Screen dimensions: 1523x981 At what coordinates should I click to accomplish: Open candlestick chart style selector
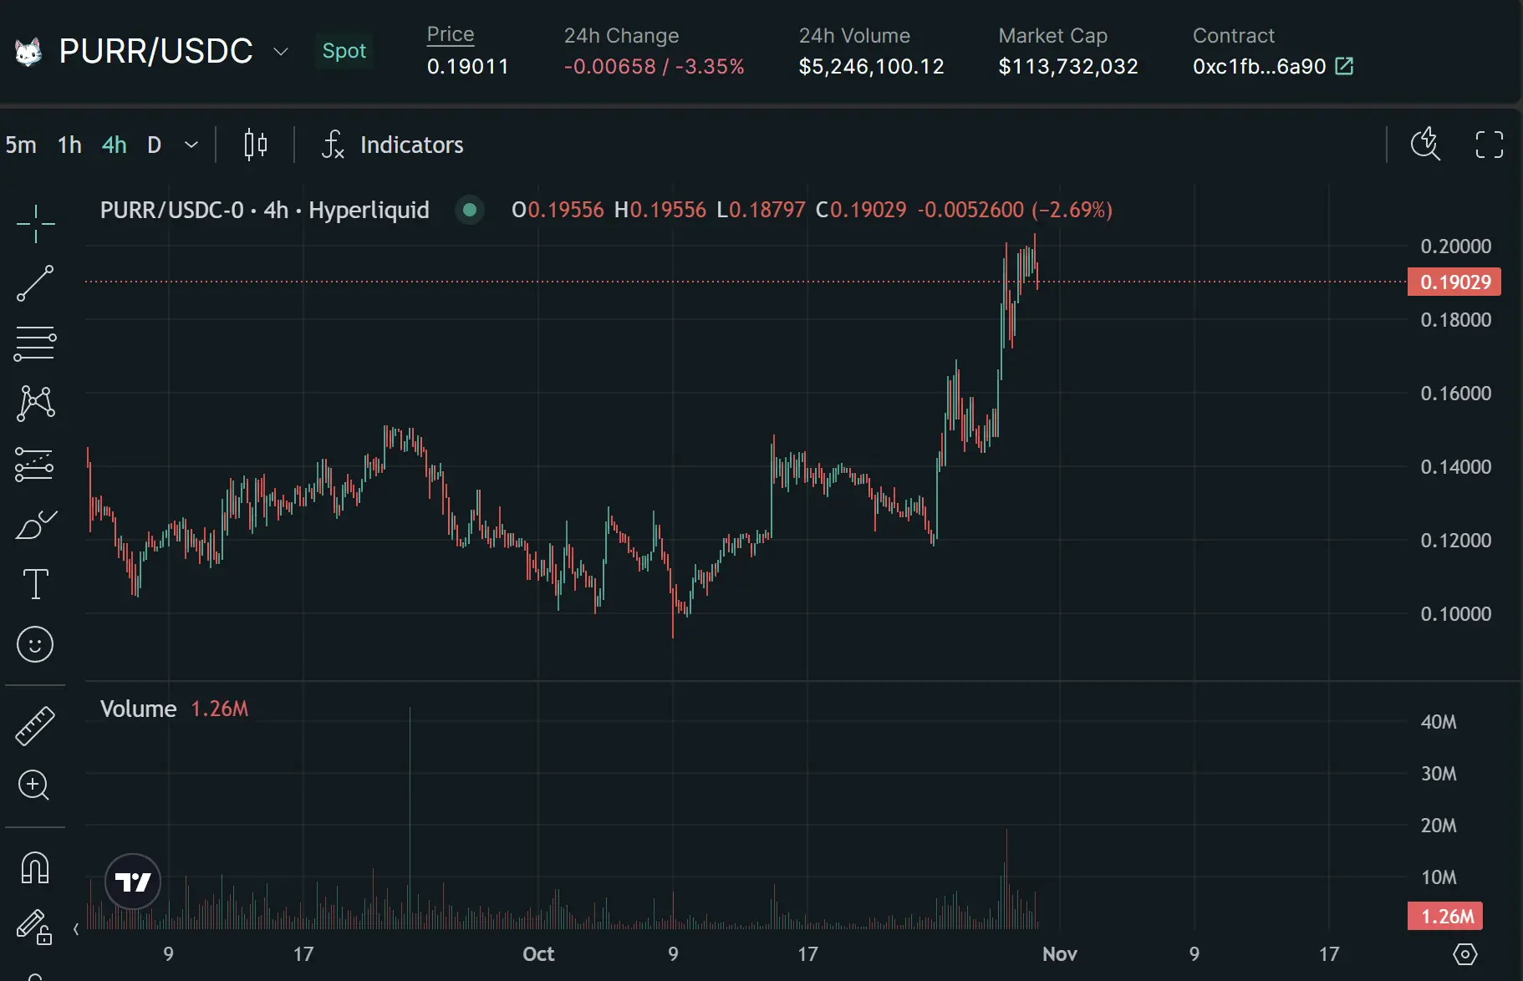[x=256, y=145]
